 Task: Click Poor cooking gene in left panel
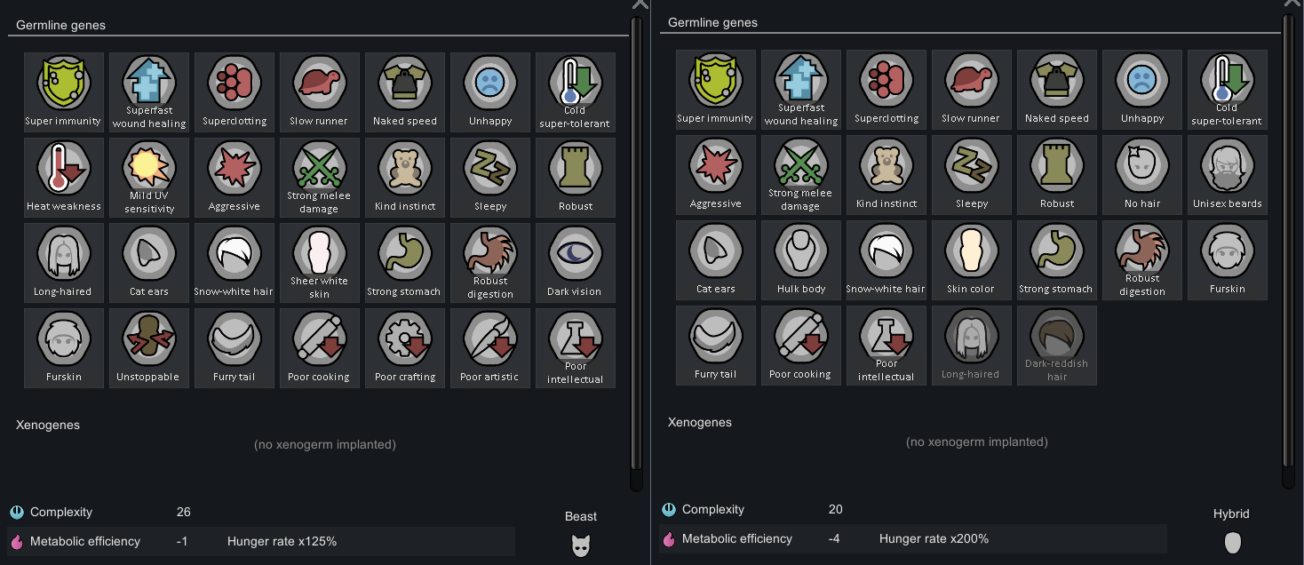pyautogui.click(x=320, y=348)
